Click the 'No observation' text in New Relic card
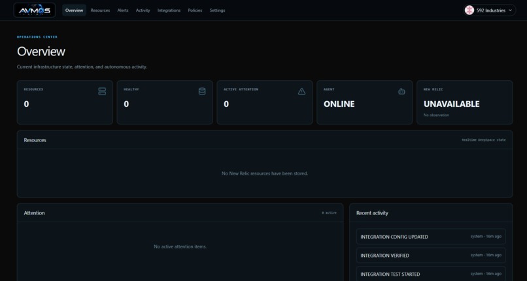 [x=436, y=115]
